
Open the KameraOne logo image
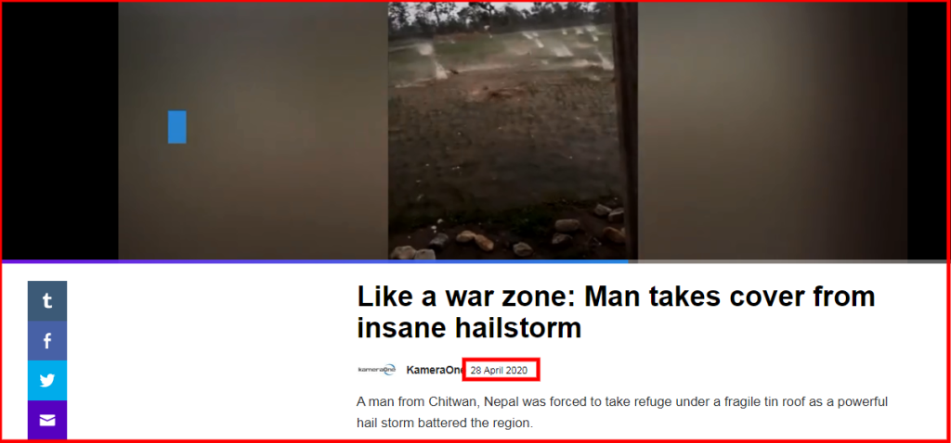point(377,369)
